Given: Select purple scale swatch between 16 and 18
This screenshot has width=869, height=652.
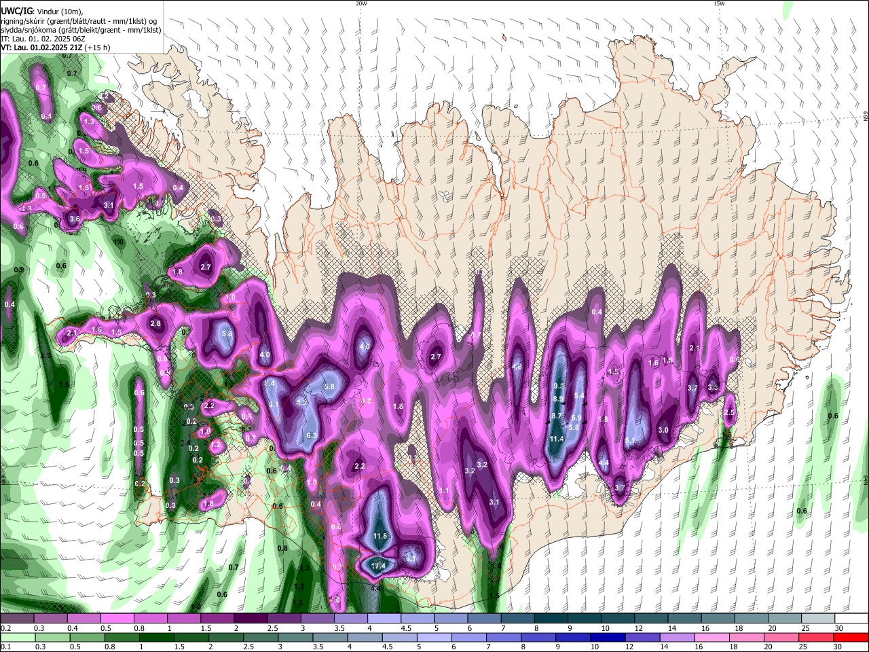Looking at the screenshot, I should 719,619.
